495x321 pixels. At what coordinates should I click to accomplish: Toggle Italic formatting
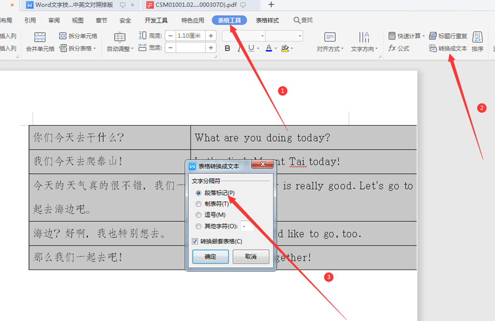coord(239,48)
